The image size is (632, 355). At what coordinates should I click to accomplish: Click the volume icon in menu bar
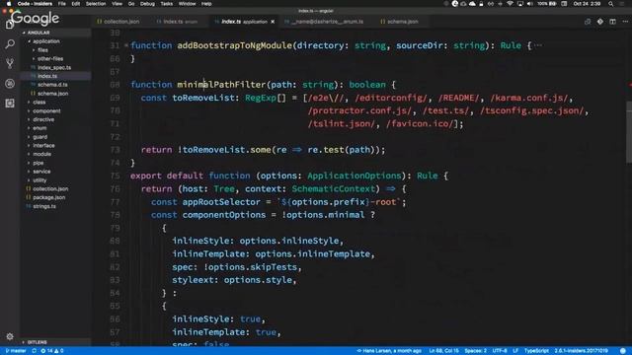point(530,4)
